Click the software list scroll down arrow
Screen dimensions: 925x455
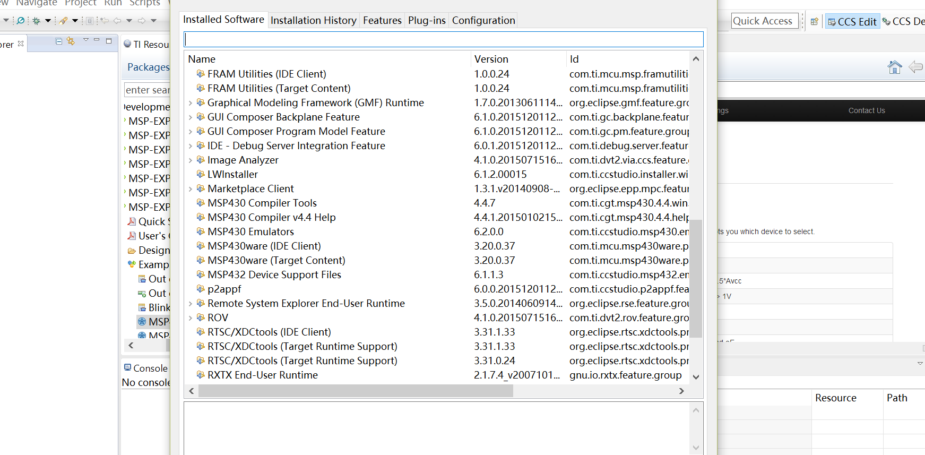point(696,377)
